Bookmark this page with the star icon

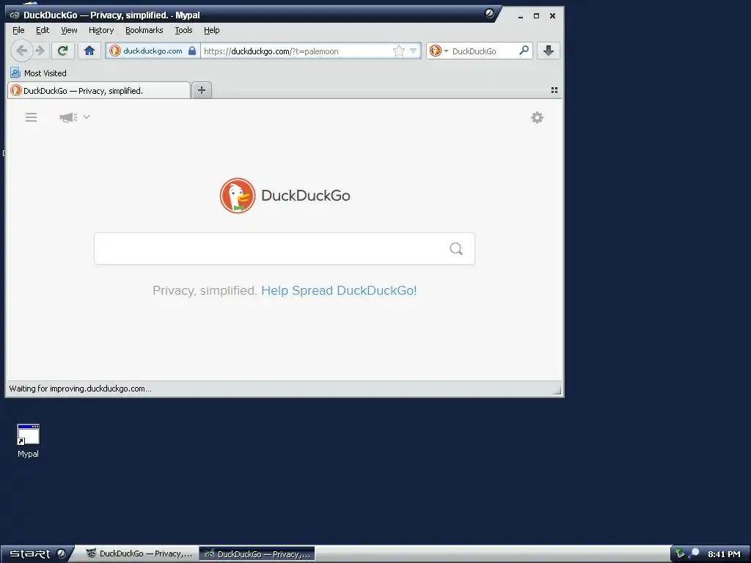398,51
